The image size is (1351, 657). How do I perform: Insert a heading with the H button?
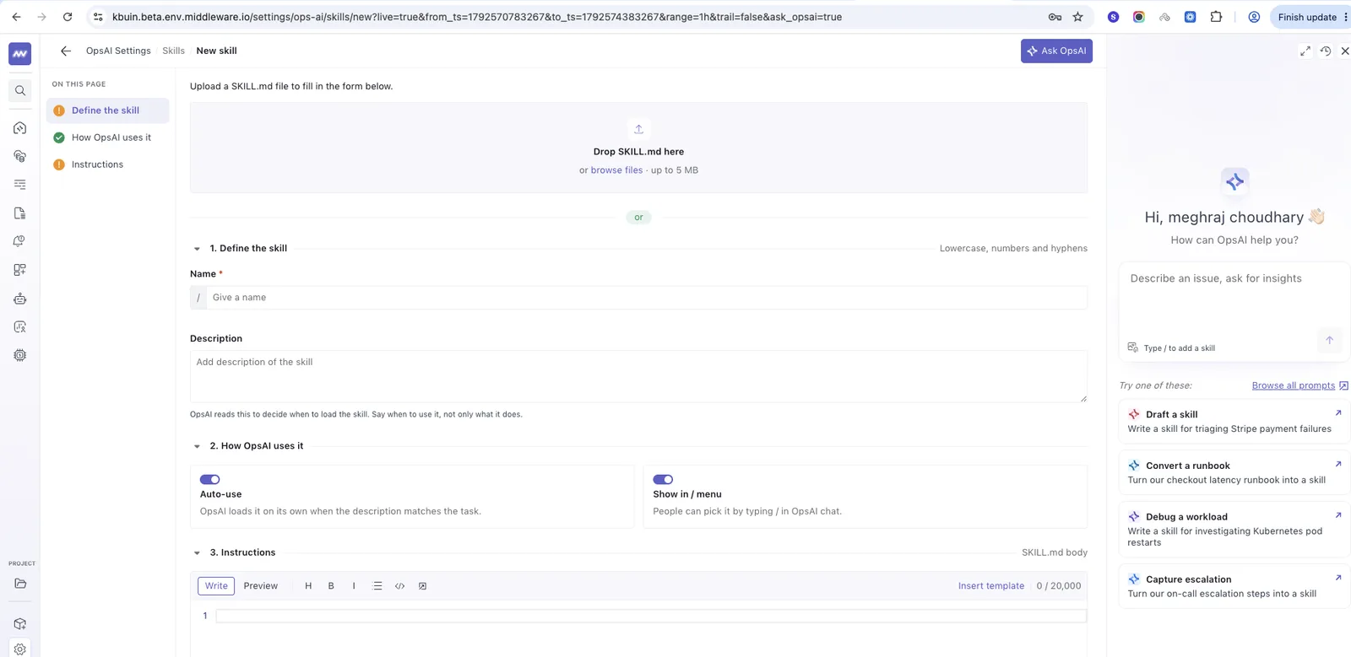(308, 586)
